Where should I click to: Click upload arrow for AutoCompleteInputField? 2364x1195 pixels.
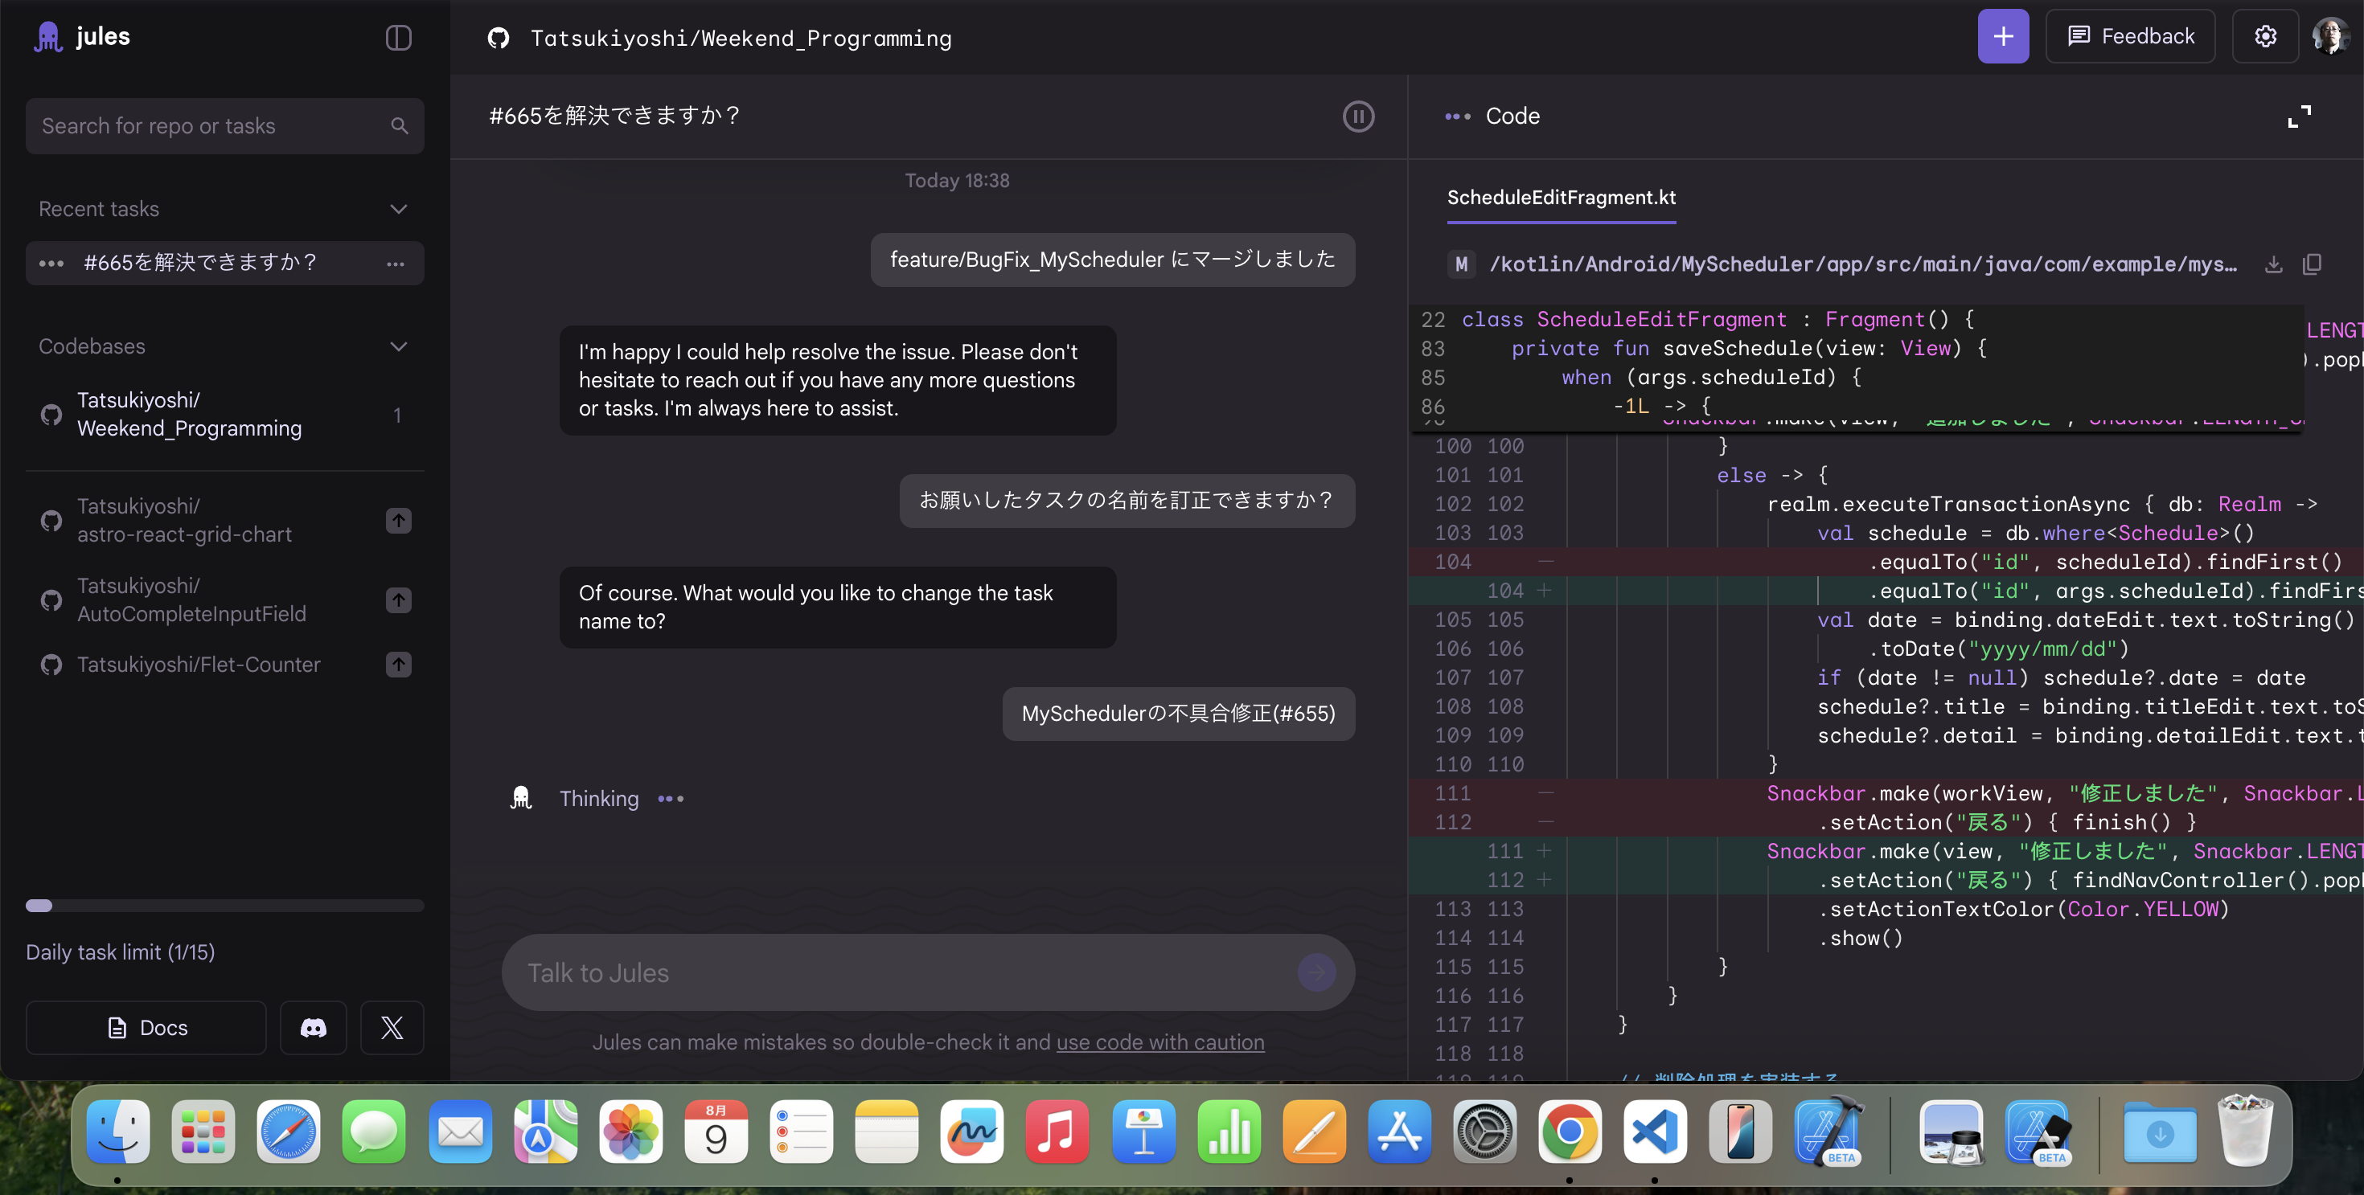click(398, 600)
